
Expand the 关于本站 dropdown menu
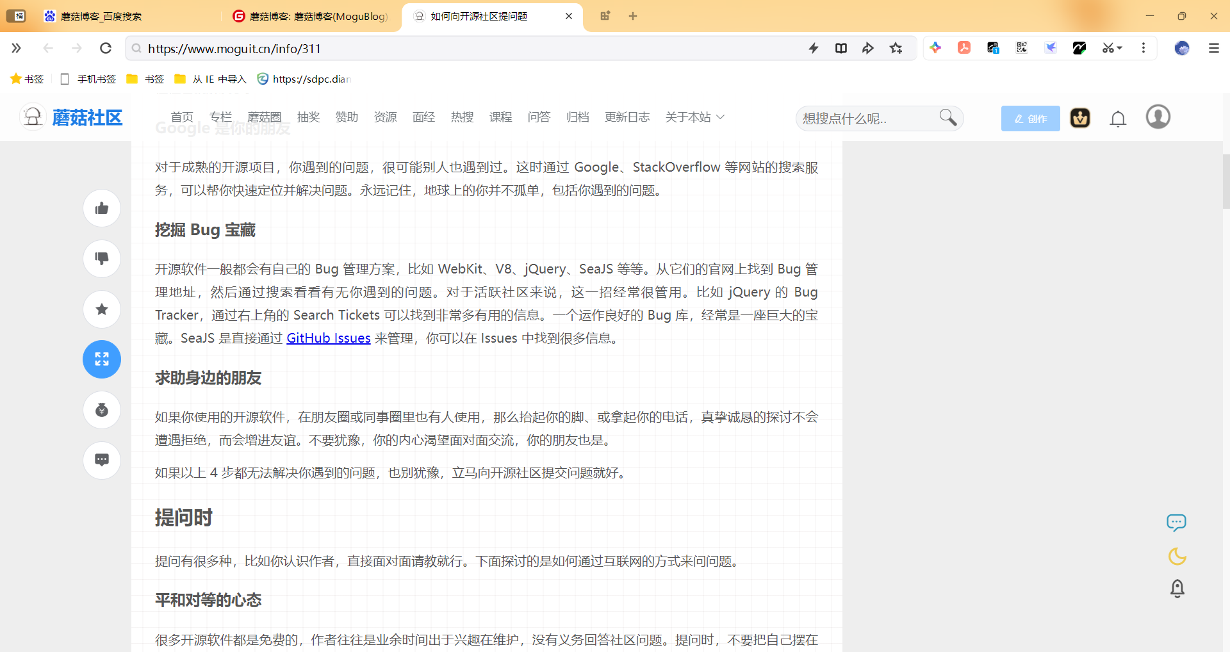(695, 117)
